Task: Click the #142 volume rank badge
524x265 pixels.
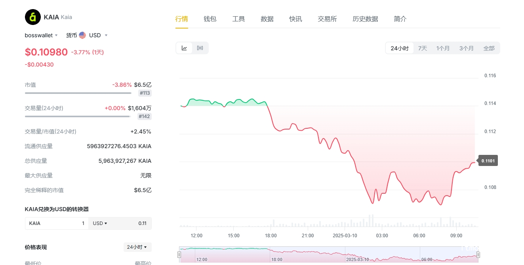Action: (145, 116)
